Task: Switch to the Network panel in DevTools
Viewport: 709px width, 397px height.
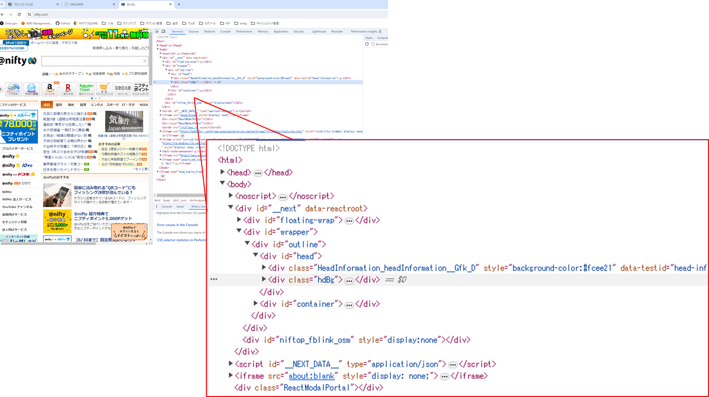Action: tap(209, 31)
